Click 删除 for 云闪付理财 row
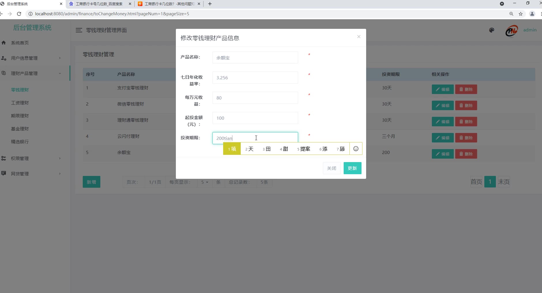 click(466, 138)
